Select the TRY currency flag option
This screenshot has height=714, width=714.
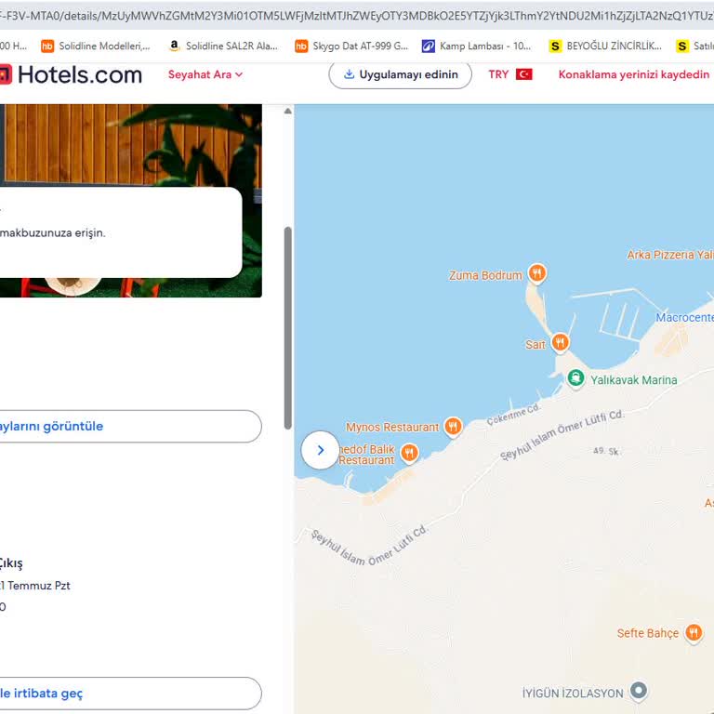coord(510,74)
